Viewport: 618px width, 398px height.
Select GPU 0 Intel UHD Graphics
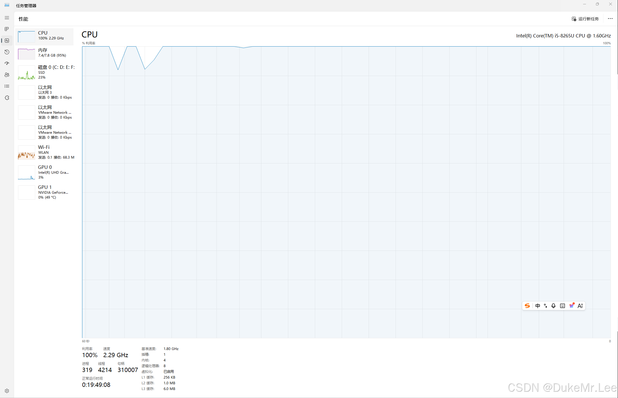(45, 172)
